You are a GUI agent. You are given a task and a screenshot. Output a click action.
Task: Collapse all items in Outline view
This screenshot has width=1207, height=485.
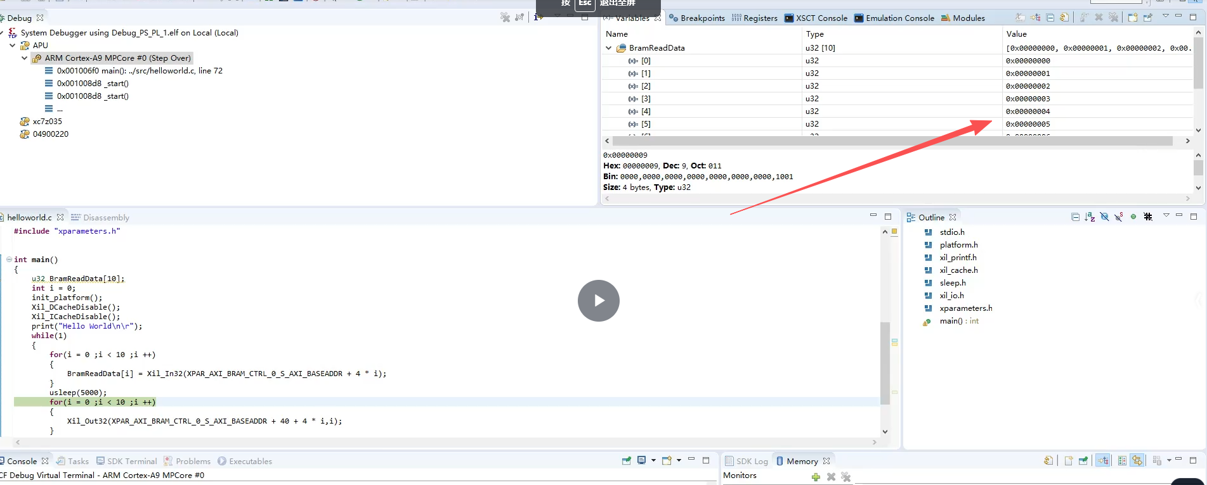[x=1075, y=217]
